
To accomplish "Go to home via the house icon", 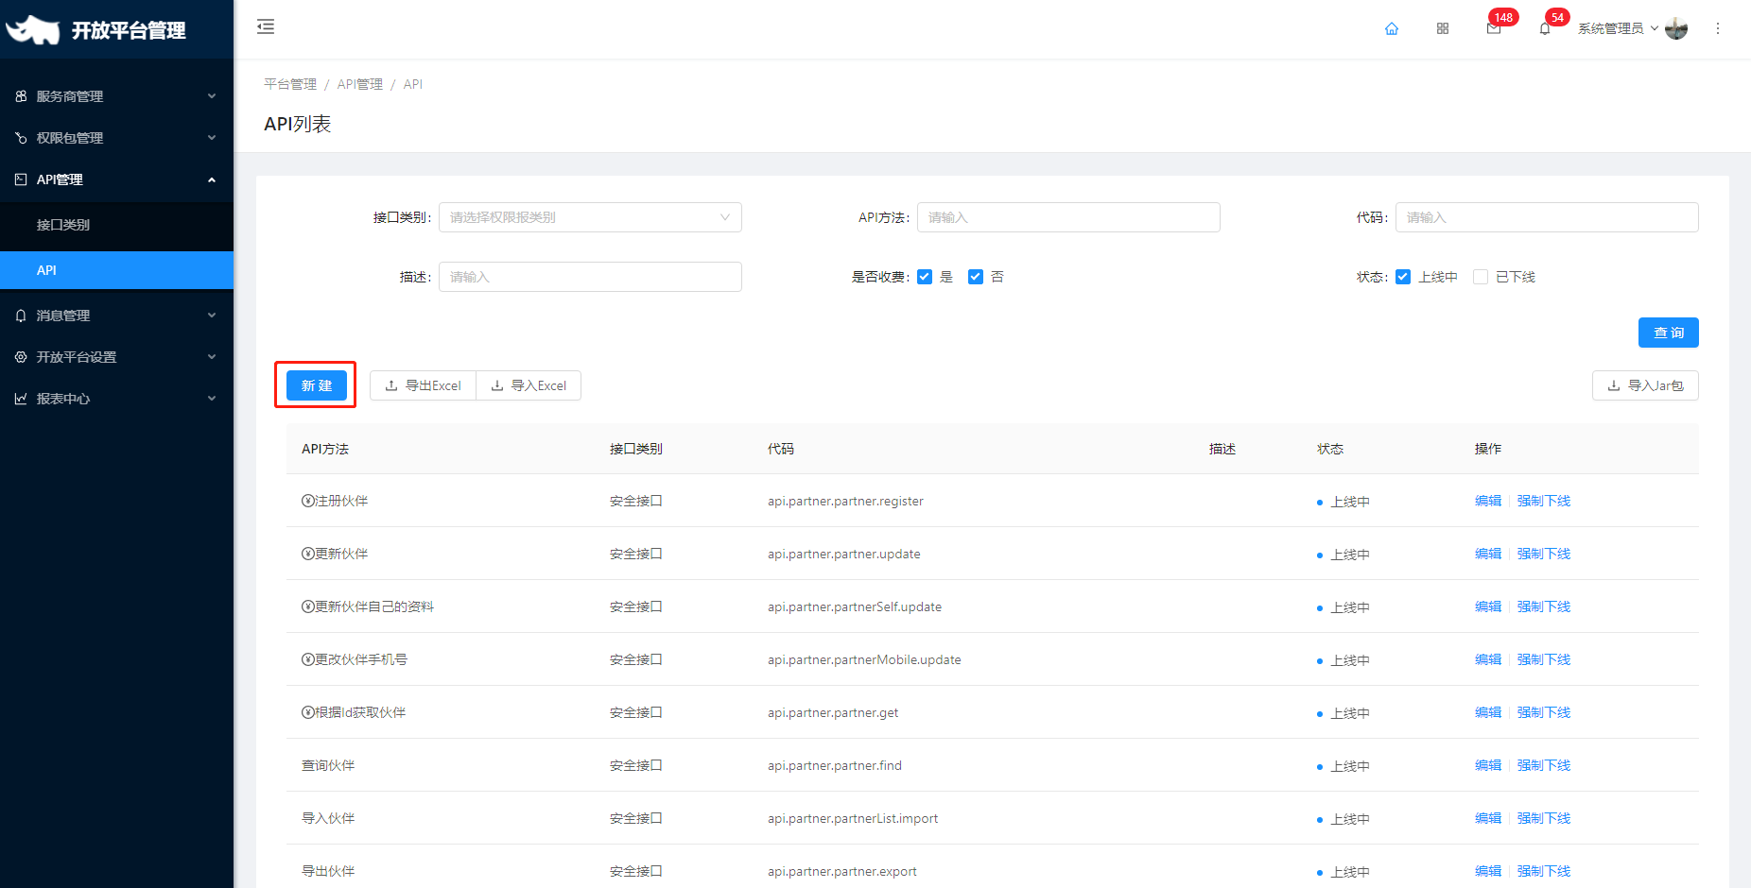I will coord(1392,28).
